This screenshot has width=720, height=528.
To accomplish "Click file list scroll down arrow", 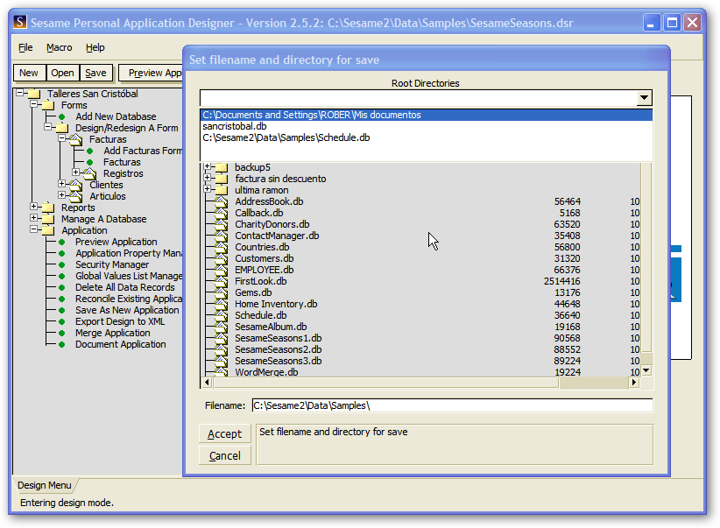I will (x=646, y=370).
